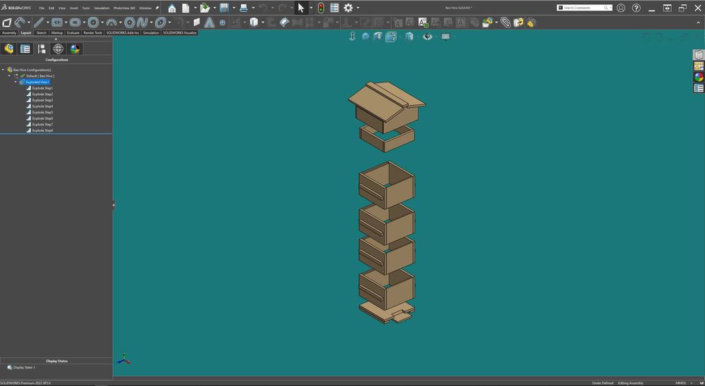Click the Save floppy disk icon
705x386 pixels.
(x=224, y=8)
